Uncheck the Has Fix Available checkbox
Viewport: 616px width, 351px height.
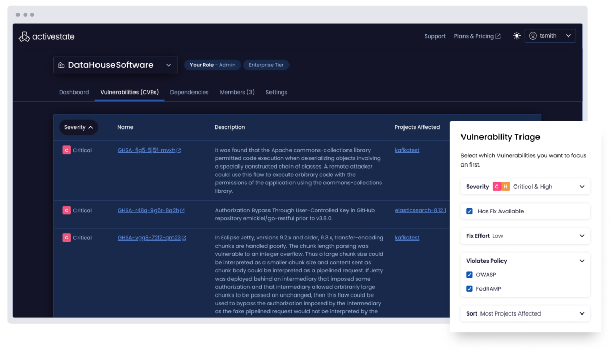coord(469,211)
